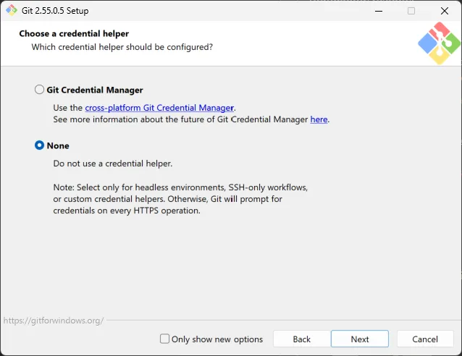Click the Git logo in the header

(x=440, y=43)
